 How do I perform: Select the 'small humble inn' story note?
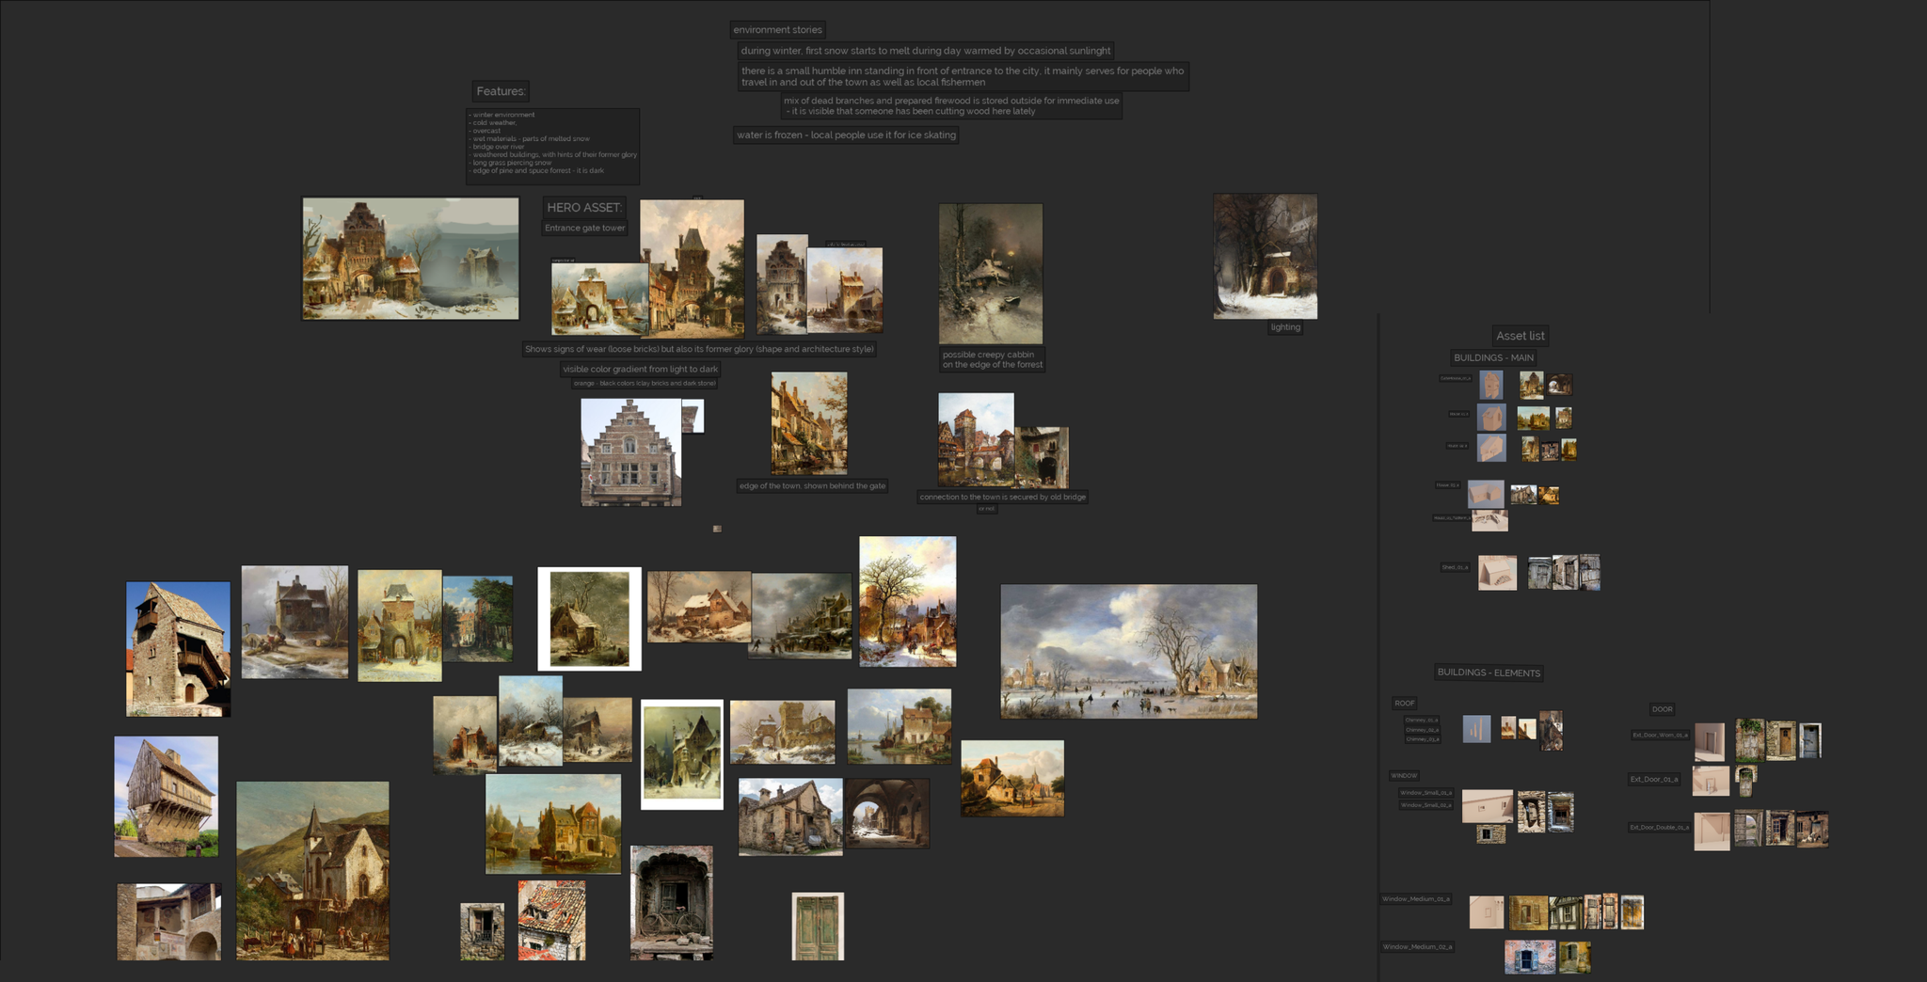(x=963, y=76)
